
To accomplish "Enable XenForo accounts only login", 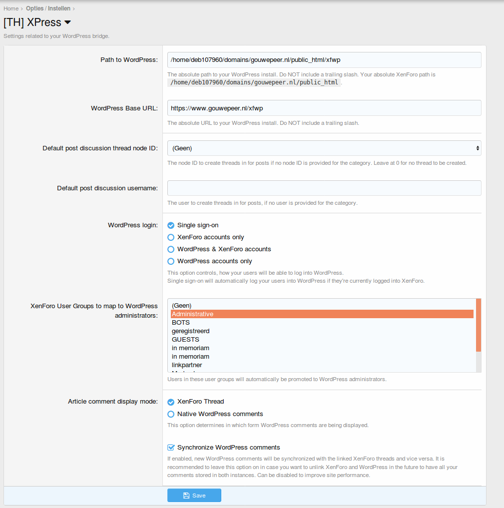I will click(171, 237).
